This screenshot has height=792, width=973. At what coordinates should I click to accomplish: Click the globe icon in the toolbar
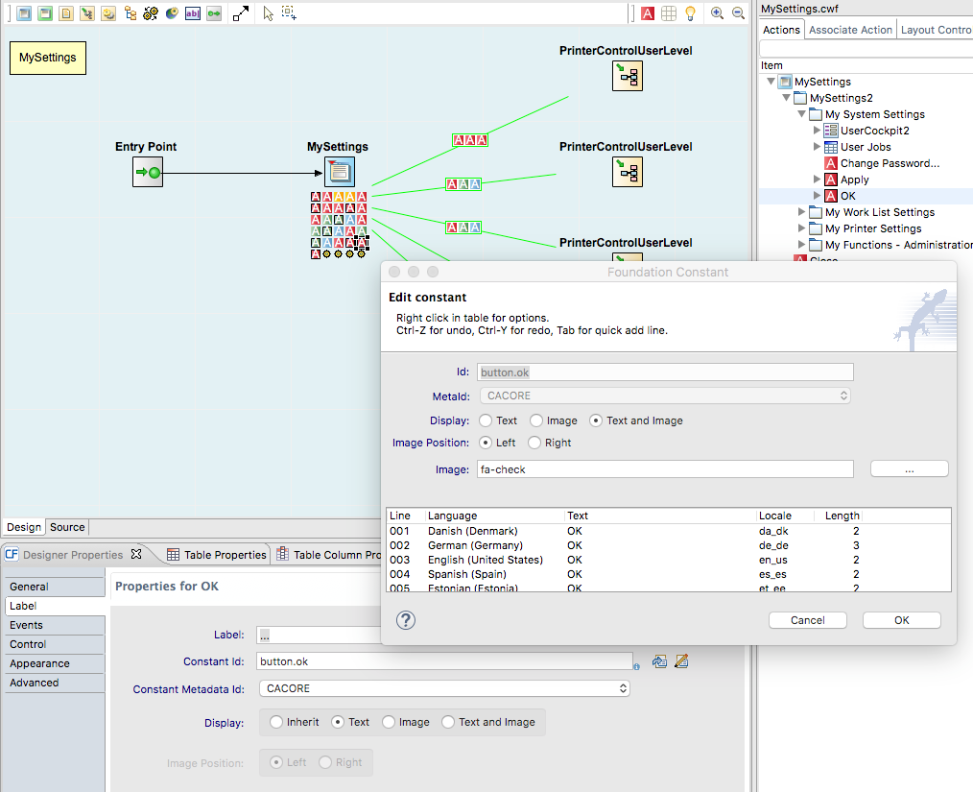tap(172, 13)
